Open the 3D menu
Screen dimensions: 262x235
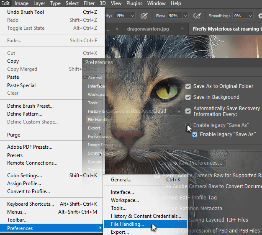point(103,3)
